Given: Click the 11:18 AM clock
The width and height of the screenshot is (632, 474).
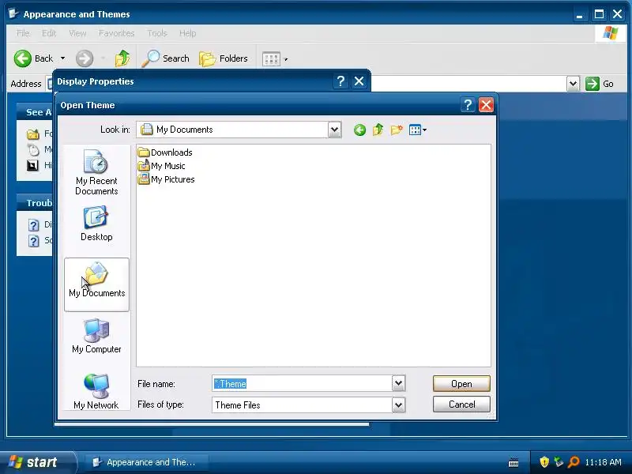Looking at the screenshot, I should click(603, 462).
